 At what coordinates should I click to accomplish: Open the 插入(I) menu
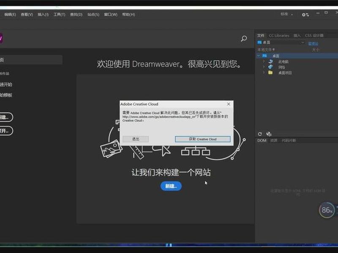[43, 14]
